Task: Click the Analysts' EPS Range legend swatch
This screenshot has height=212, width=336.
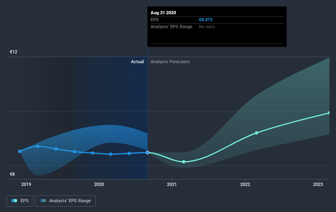Action: (43, 201)
